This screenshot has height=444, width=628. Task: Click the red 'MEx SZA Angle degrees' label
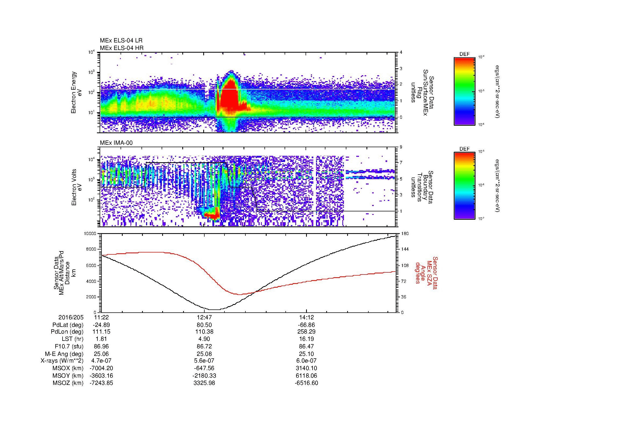pos(426,273)
